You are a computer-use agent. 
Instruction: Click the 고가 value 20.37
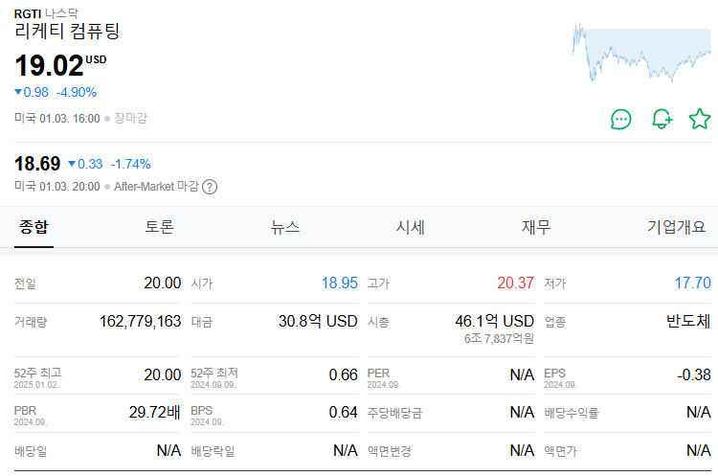tap(516, 283)
